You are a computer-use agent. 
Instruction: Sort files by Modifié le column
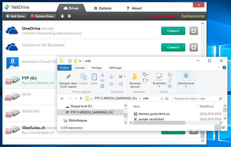pos(206,106)
